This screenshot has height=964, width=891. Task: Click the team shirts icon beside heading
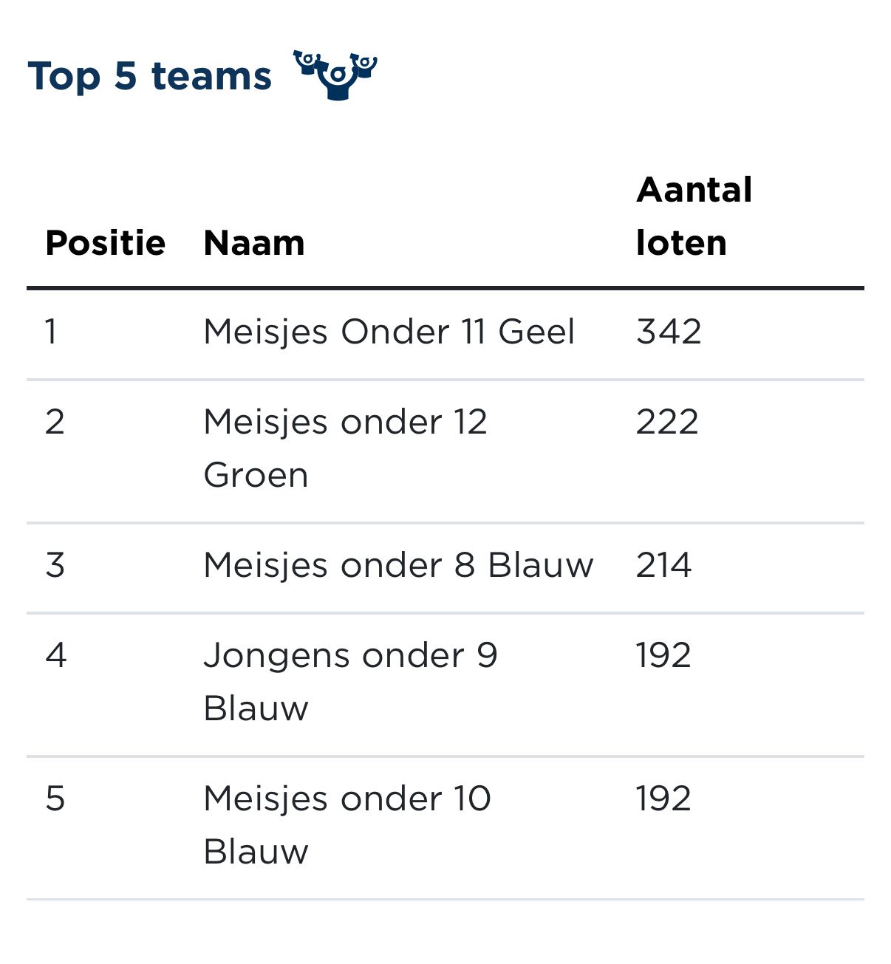click(336, 74)
